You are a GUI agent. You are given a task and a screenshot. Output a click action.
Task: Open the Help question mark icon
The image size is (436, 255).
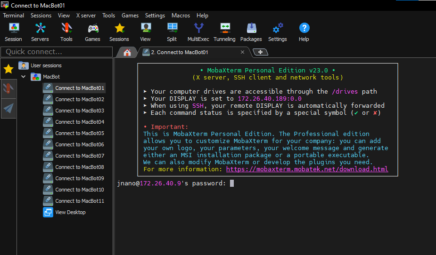point(304,28)
